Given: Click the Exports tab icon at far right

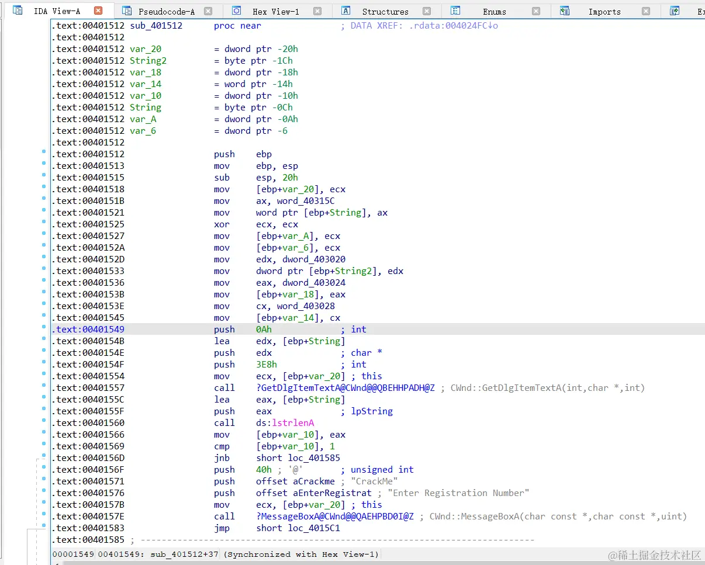Looking at the screenshot, I should pos(675,11).
